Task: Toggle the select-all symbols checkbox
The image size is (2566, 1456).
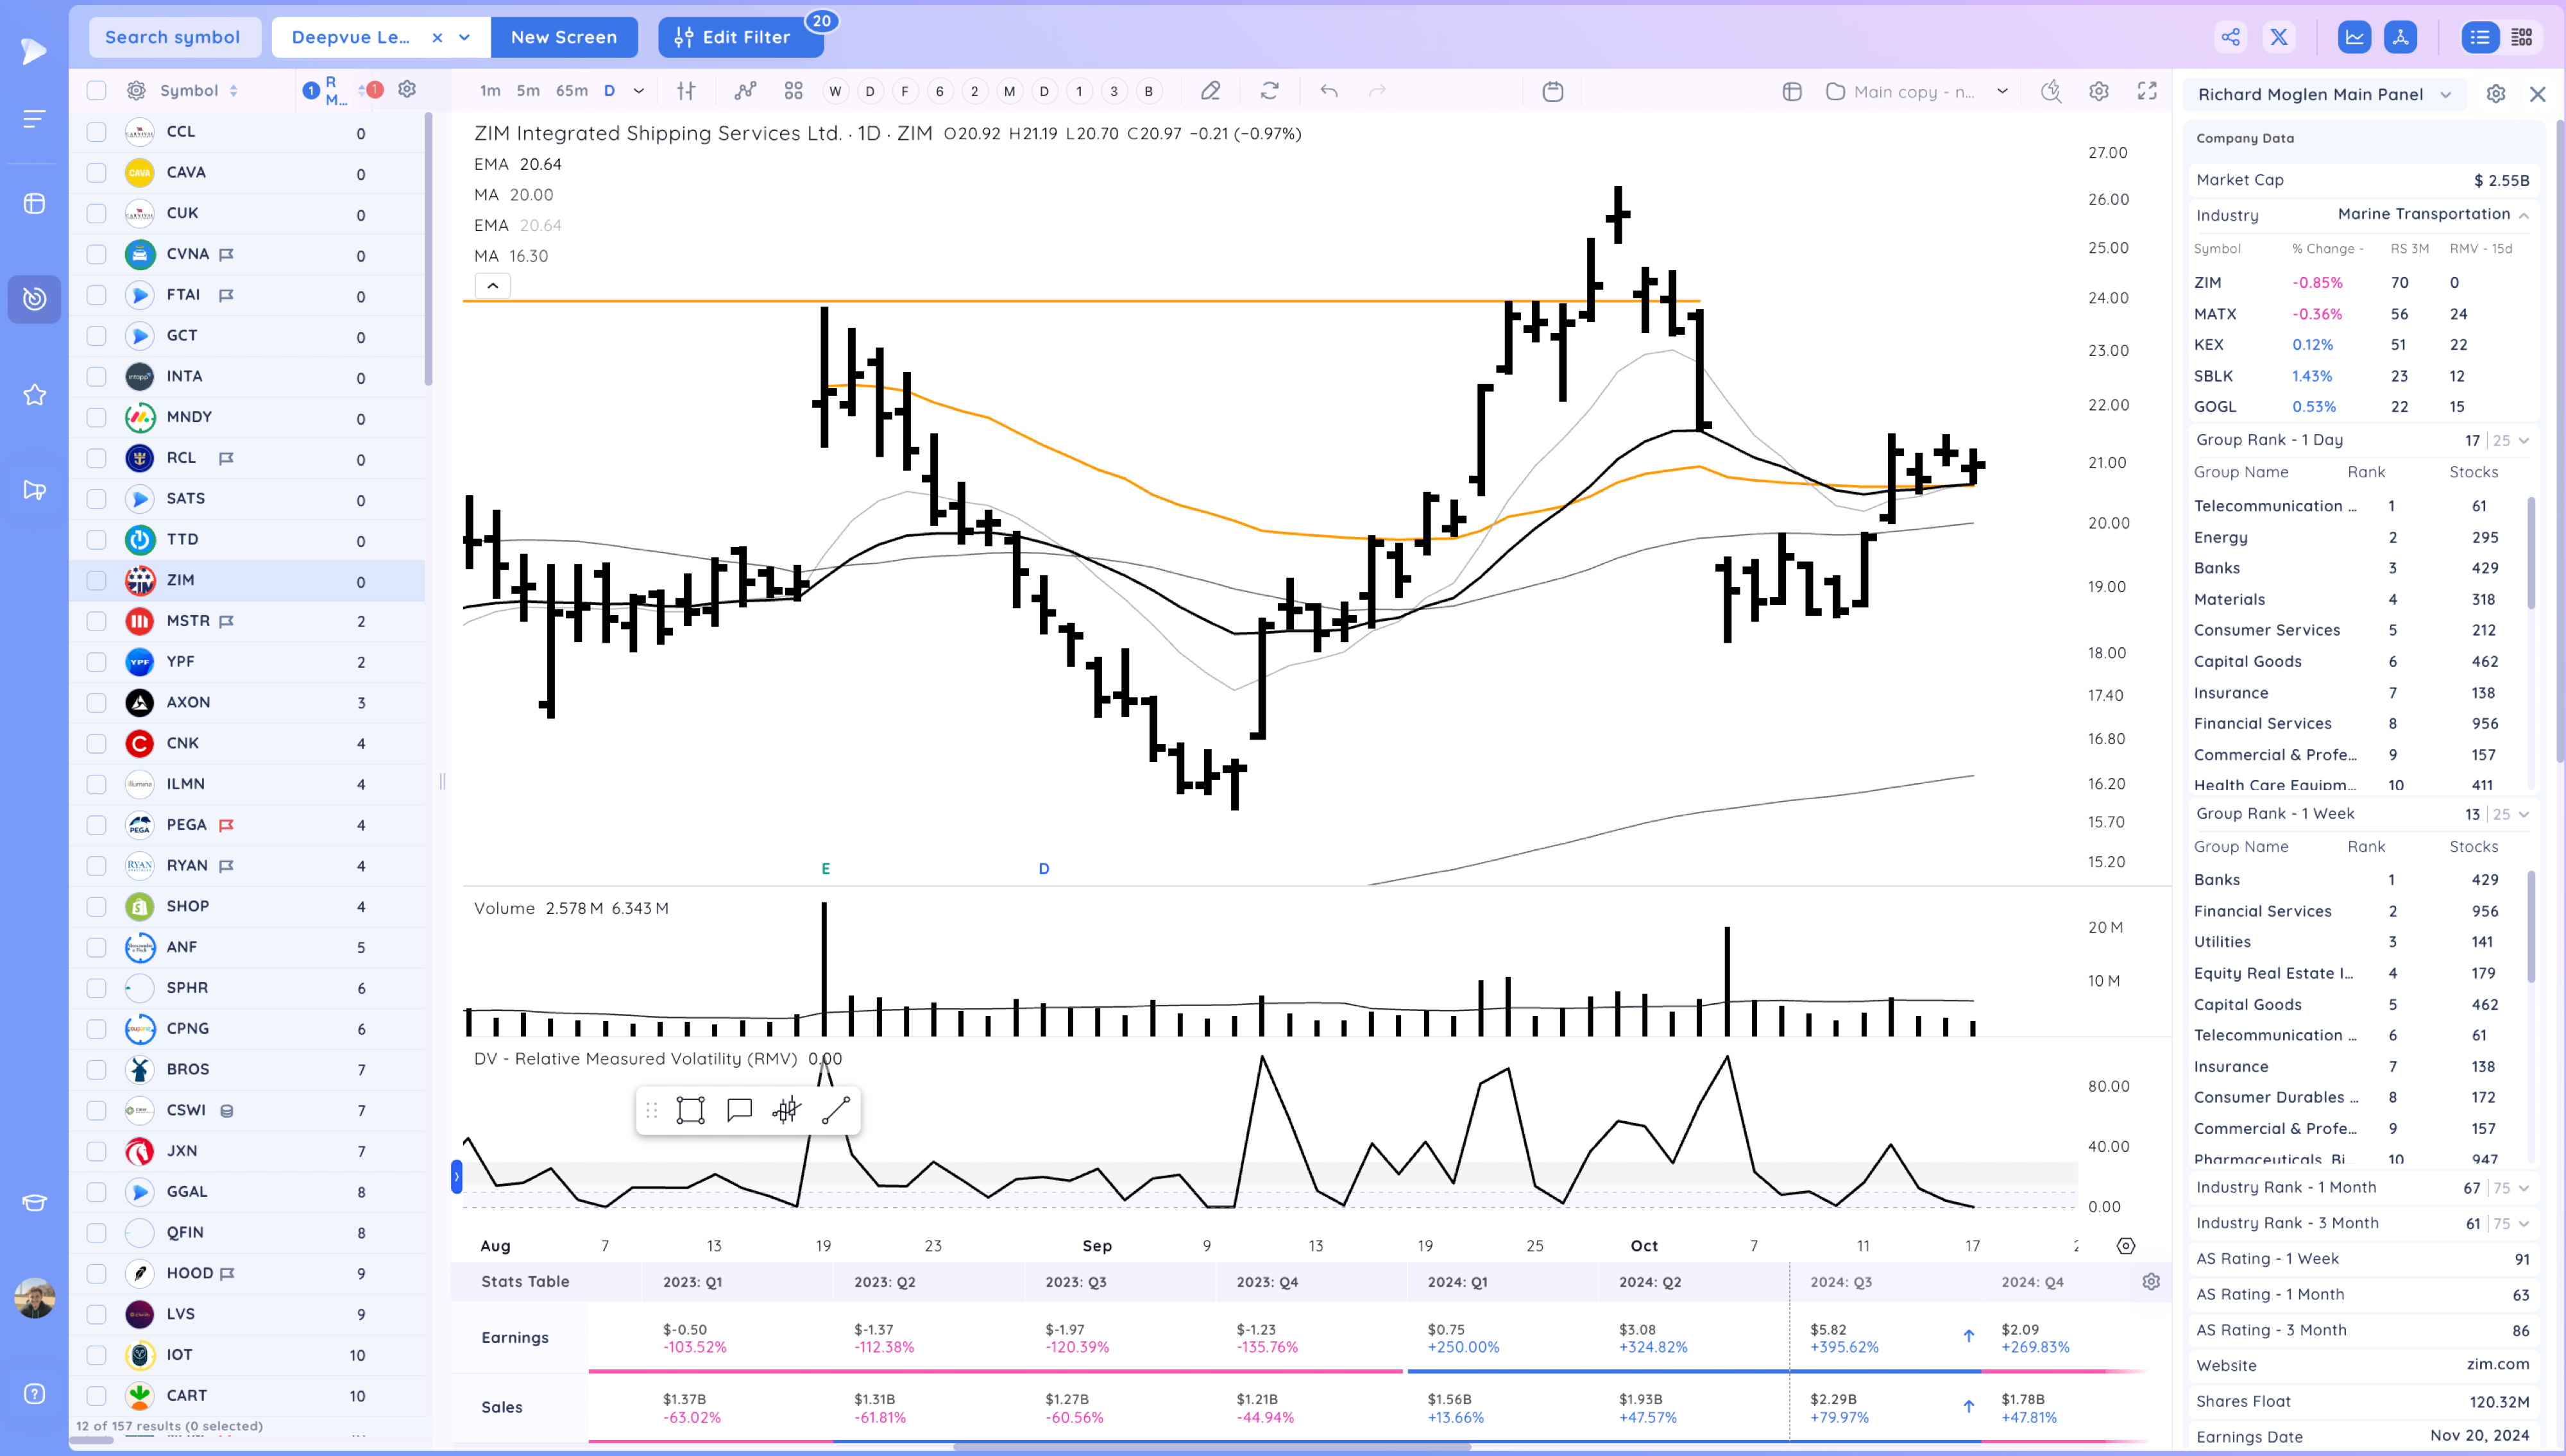Action: 96,91
